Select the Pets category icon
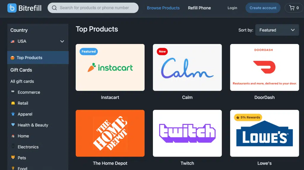The height and width of the screenshot is (170, 304). tap(13, 158)
